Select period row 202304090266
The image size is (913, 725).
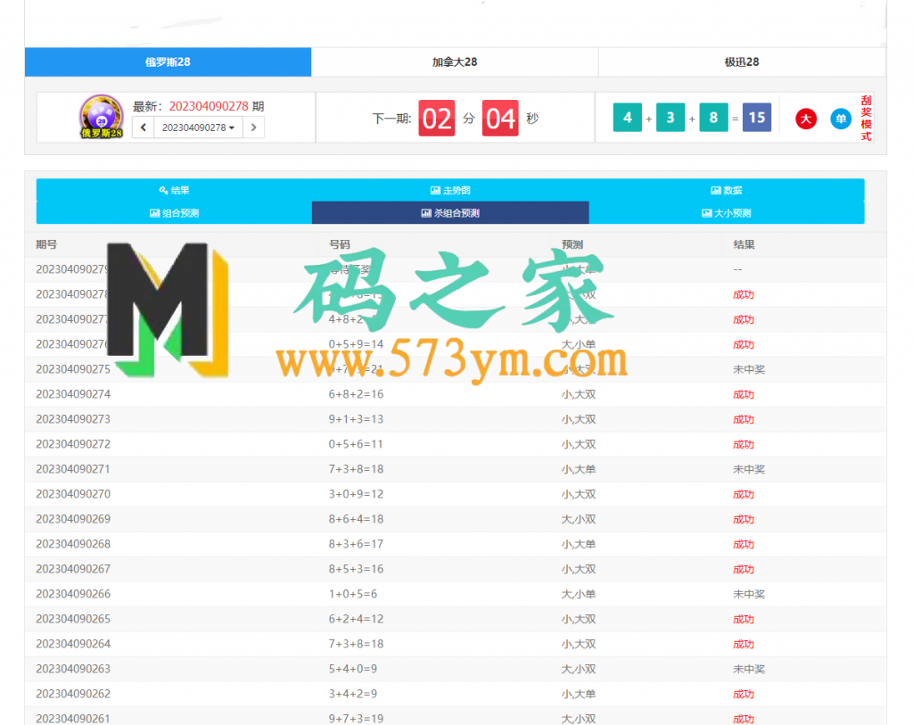coord(456,595)
